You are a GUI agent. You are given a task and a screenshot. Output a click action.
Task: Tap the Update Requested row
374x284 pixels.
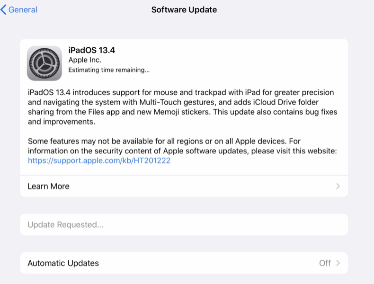click(184, 225)
